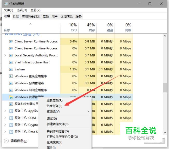Collapse to 简略信息 circle arrow

[x=6, y=141]
